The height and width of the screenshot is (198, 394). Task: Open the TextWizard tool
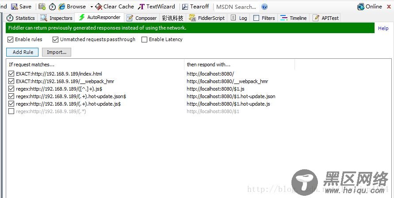157,7
